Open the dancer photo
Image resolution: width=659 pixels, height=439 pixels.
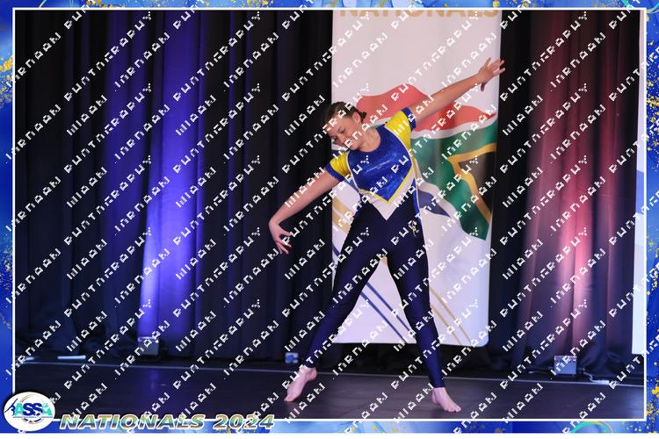coord(329,214)
